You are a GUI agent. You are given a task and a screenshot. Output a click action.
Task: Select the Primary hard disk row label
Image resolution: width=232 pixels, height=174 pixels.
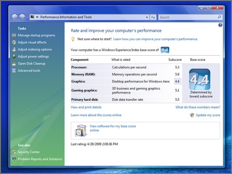[85, 100]
